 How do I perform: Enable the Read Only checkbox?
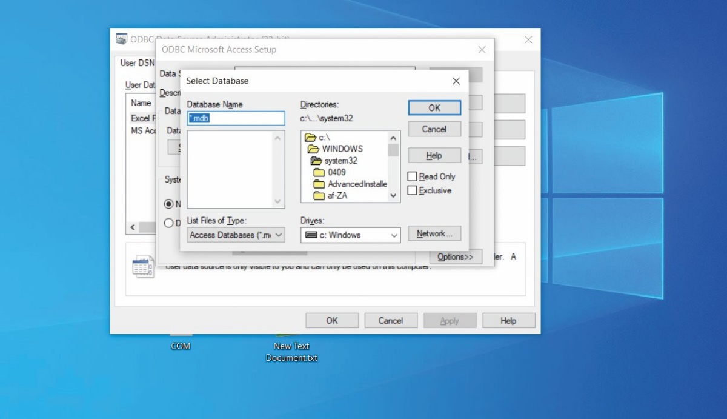point(413,176)
